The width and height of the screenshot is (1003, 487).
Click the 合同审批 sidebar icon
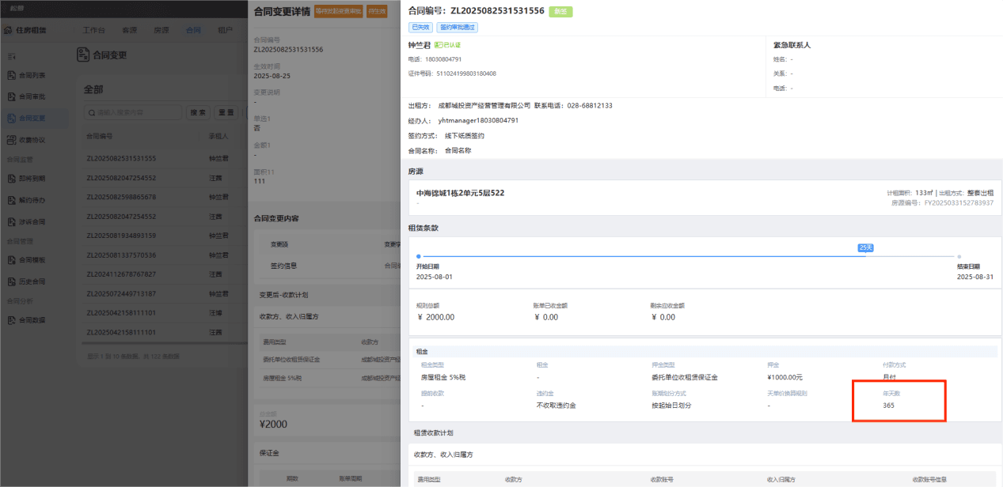point(11,96)
